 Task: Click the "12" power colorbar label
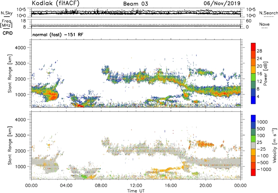pyautogui.click(x=259, y=82)
